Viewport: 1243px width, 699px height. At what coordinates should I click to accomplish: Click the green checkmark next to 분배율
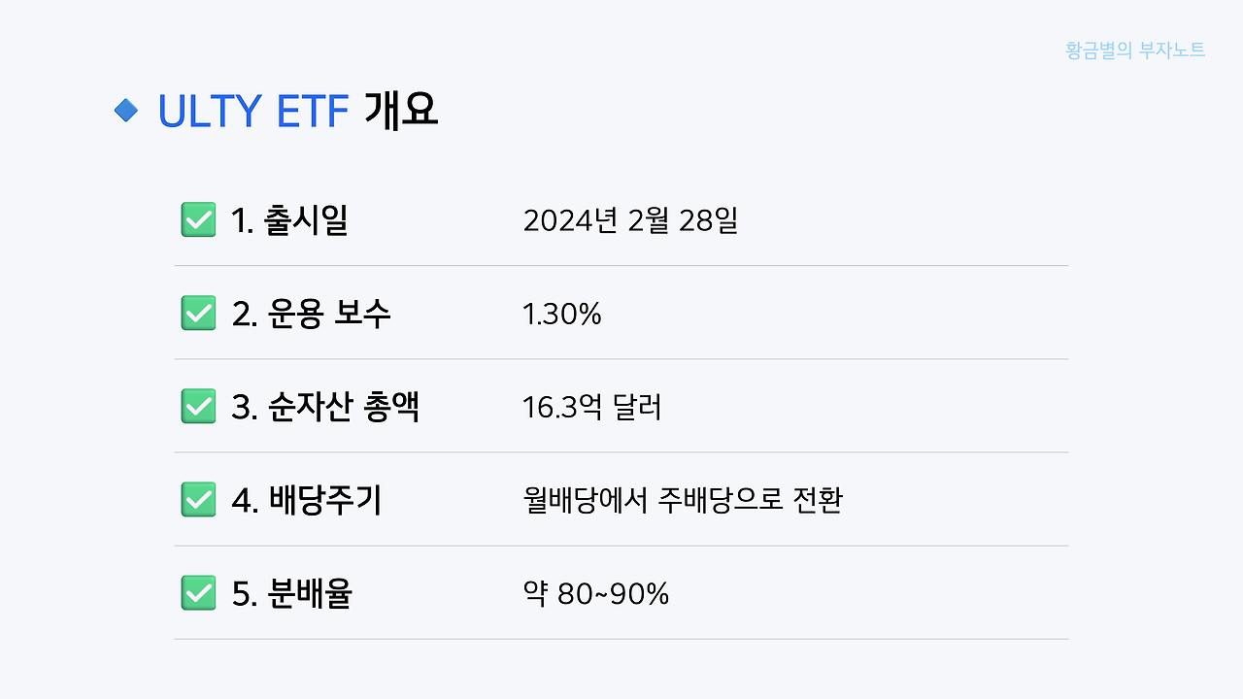point(199,593)
